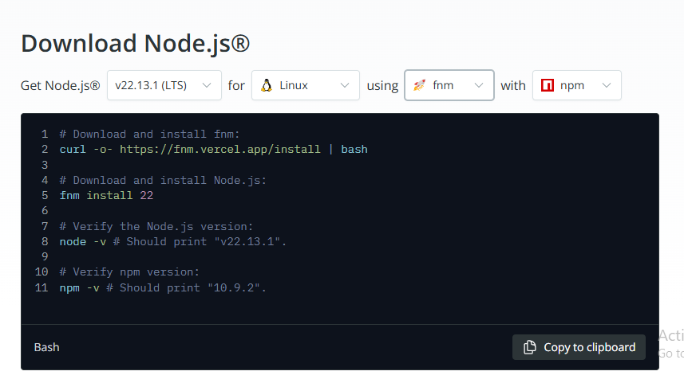Click the chevron arrow of the npm dropdown
Screen dimensions: 684x379
tap(607, 85)
